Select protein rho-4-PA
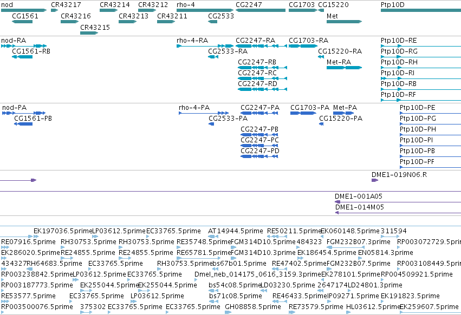 click(x=204, y=113)
